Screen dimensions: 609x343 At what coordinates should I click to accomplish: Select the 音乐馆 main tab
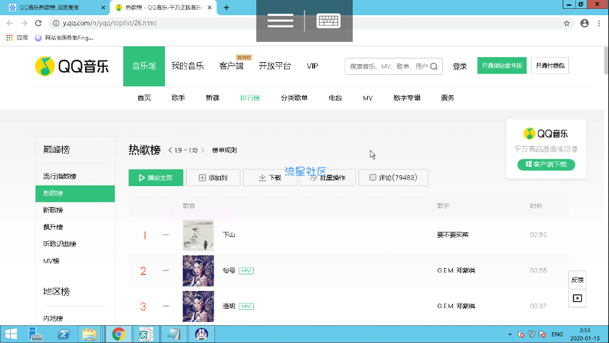(x=144, y=66)
